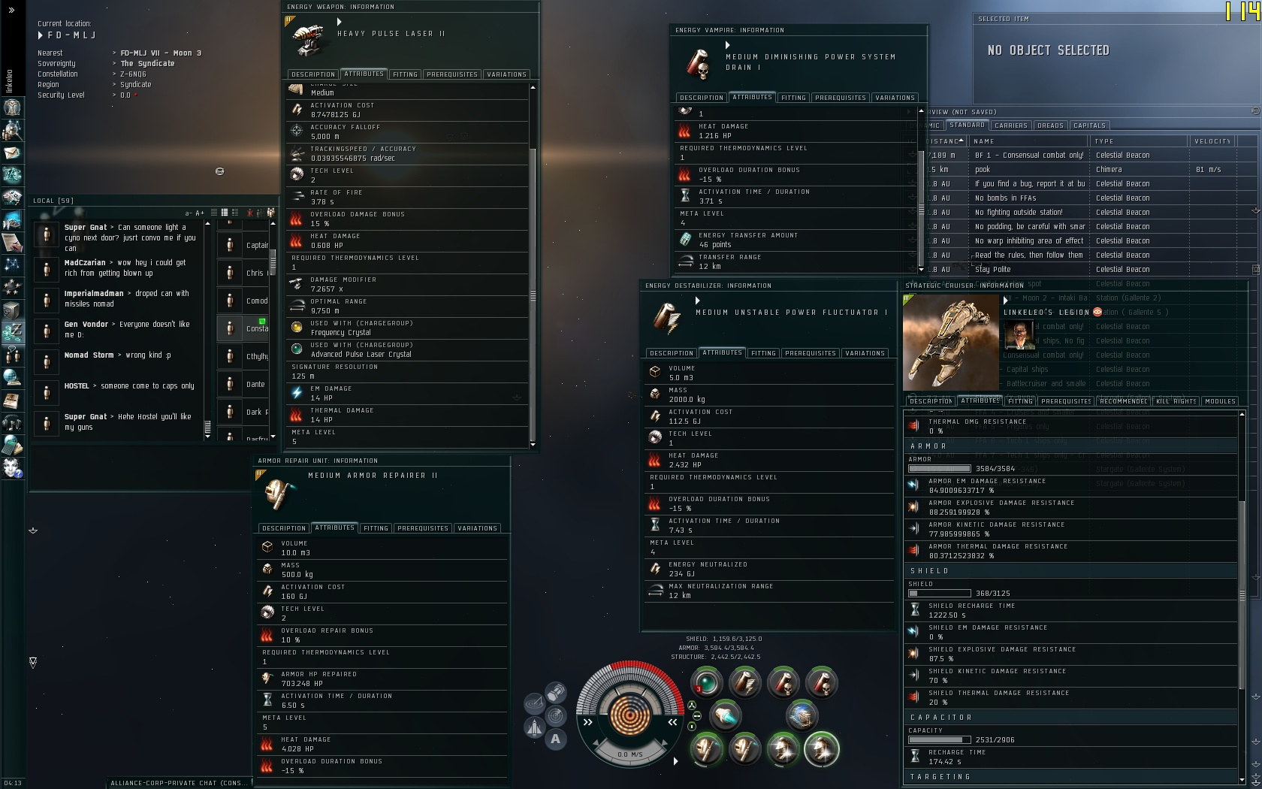Toggle the detailed member list view in Local chat
The width and height of the screenshot is (1262, 789).
234,213
